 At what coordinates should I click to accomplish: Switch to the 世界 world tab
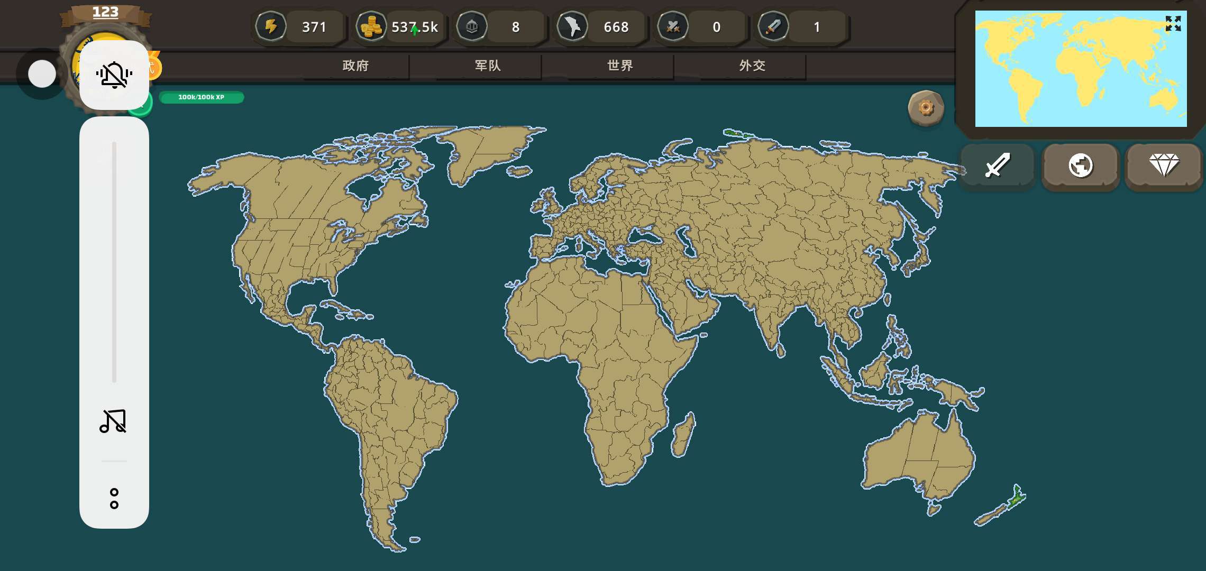click(x=620, y=66)
